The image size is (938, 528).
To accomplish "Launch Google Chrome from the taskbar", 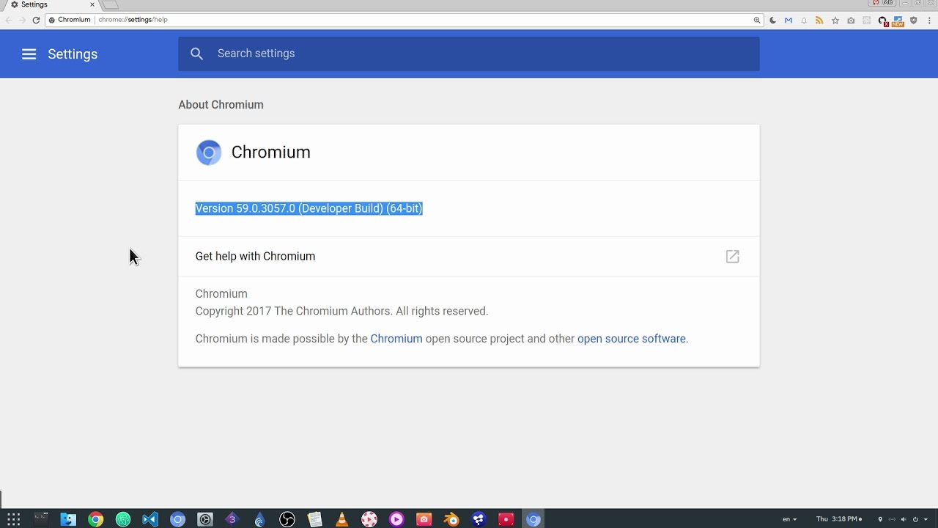I will click(x=96, y=519).
